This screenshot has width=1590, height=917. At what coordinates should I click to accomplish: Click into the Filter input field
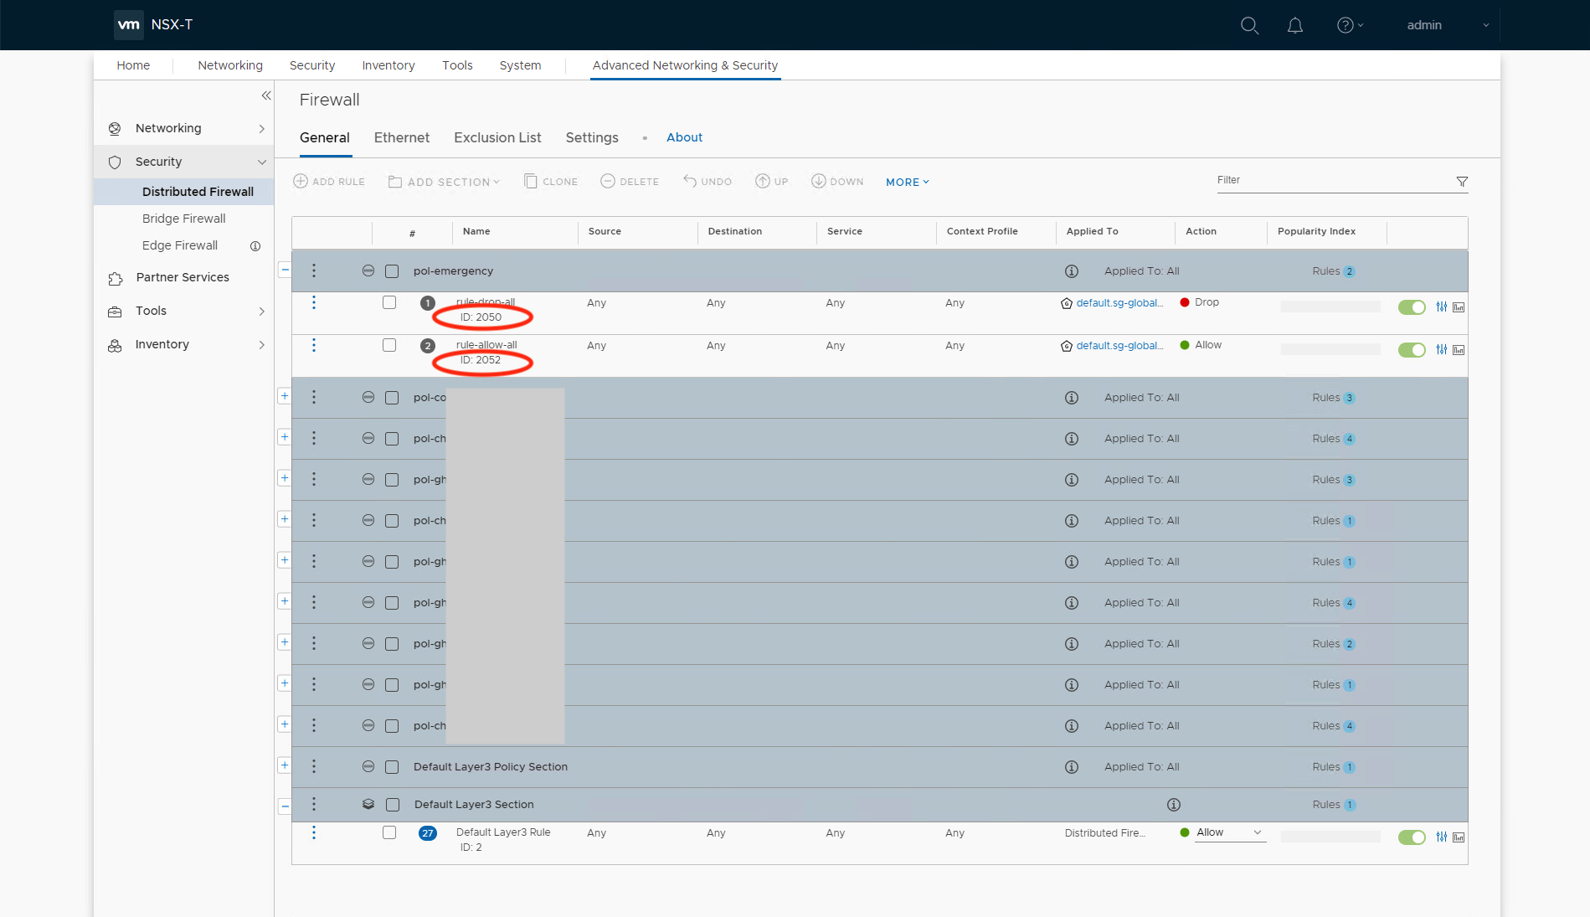point(1331,180)
